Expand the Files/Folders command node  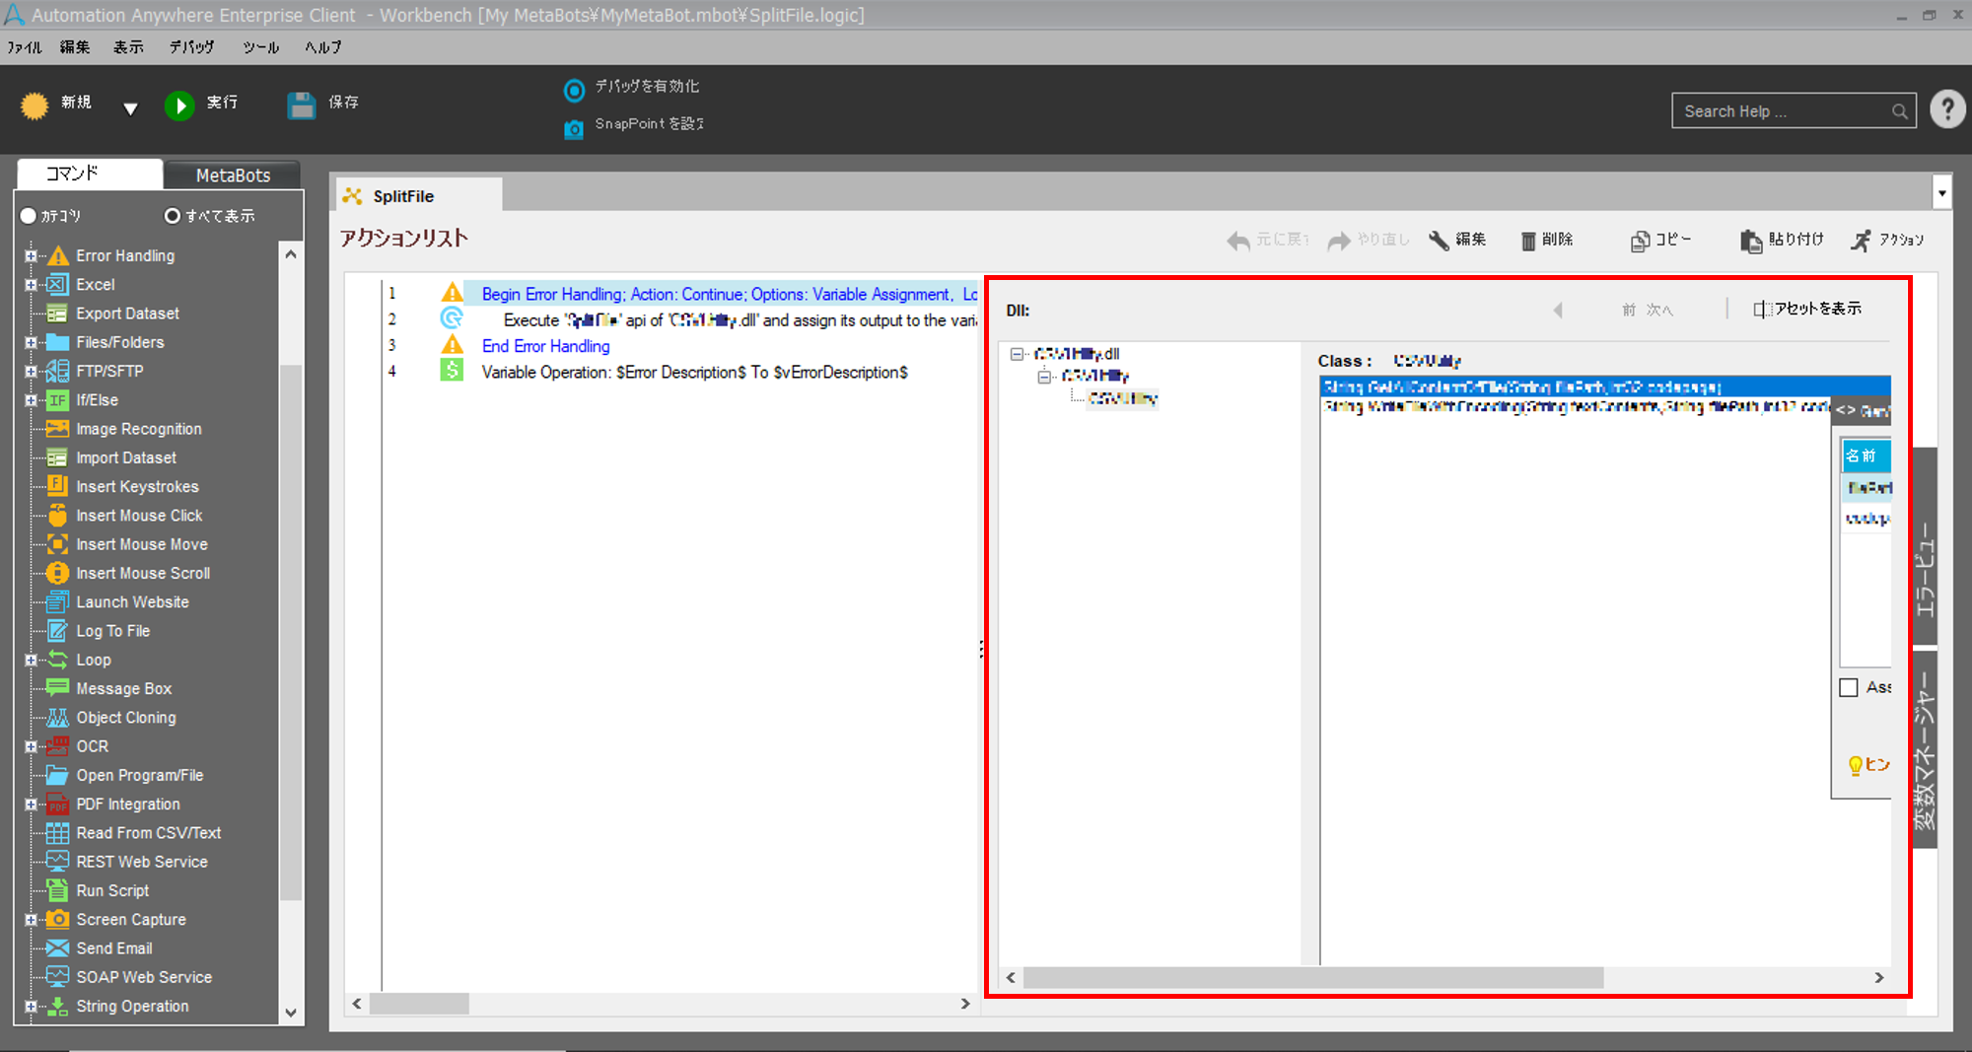coord(31,343)
